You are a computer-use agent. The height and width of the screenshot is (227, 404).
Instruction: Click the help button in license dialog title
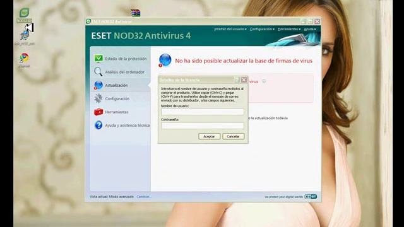(237, 80)
